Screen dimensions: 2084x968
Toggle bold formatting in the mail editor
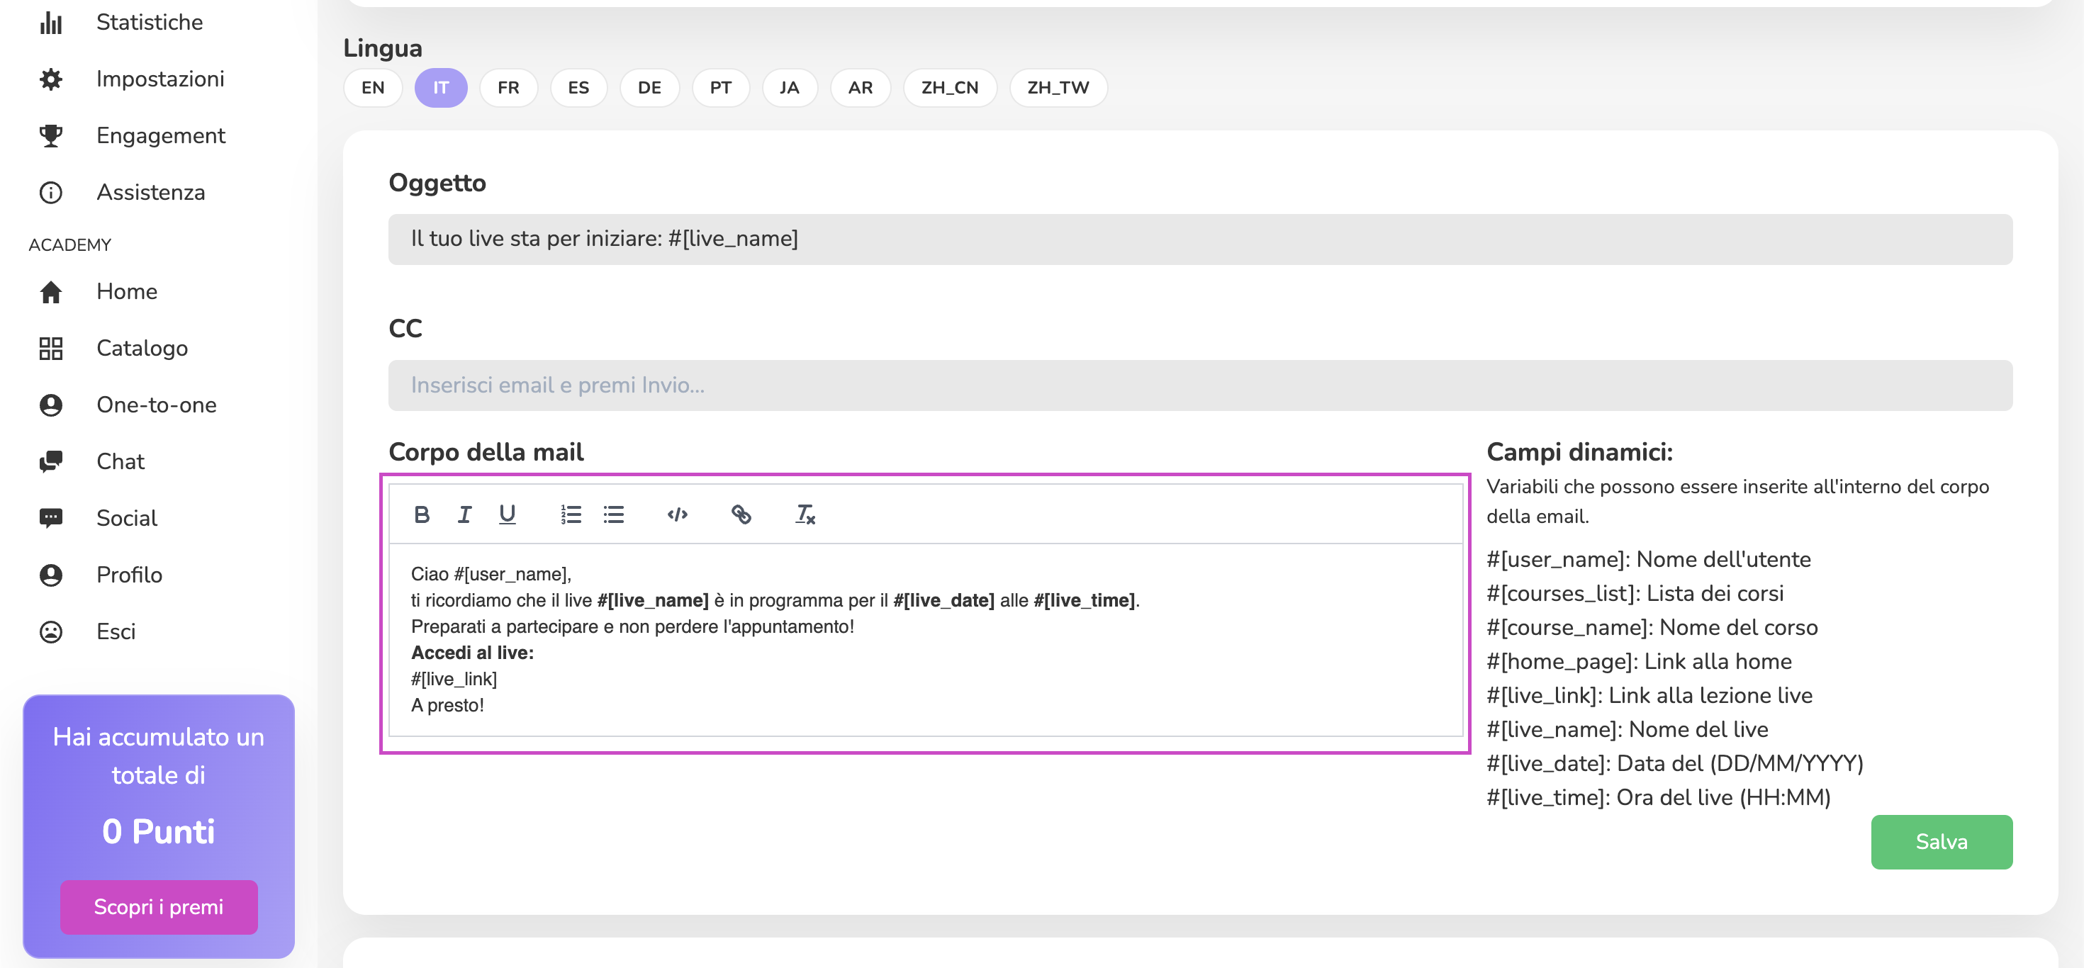point(422,514)
